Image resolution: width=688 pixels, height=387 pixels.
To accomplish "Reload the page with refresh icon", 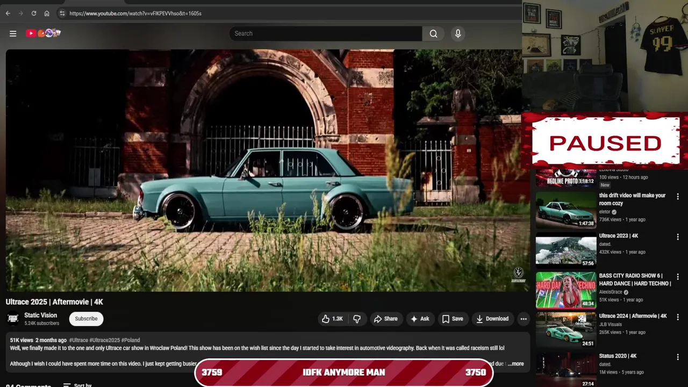I will pyautogui.click(x=34, y=13).
